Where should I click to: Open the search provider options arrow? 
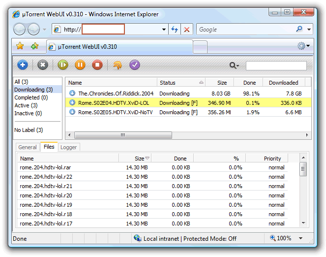coord(309,30)
